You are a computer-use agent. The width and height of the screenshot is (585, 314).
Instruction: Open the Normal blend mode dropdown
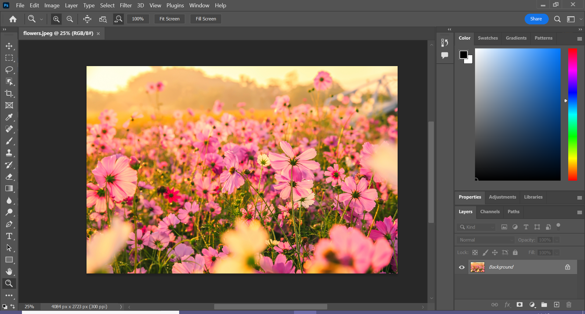[x=485, y=240]
